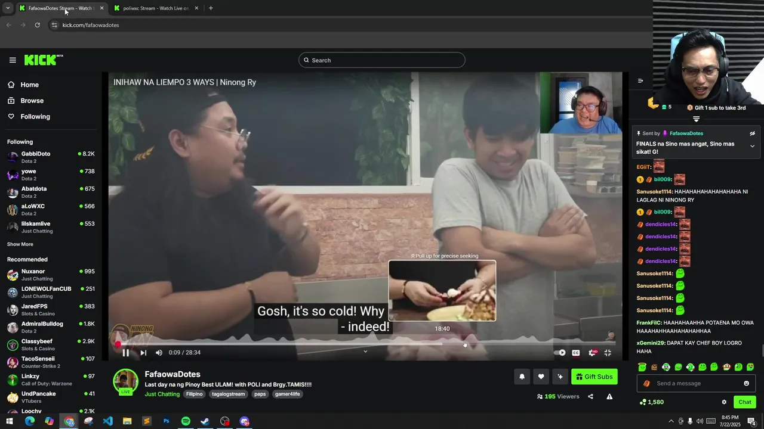Image resolution: width=764 pixels, height=429 pixels.
Task: Click the Just Chatting category link
Action: (162, 394)
